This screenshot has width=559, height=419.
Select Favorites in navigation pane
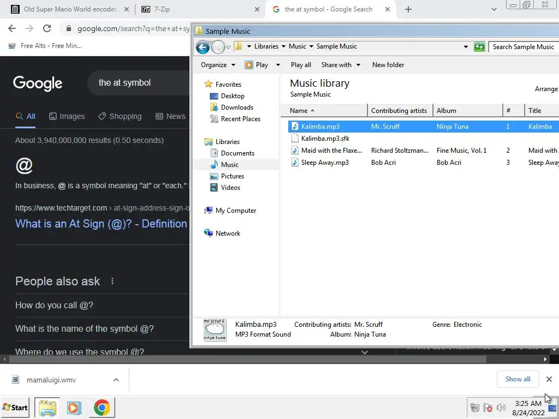coord(228,85)
